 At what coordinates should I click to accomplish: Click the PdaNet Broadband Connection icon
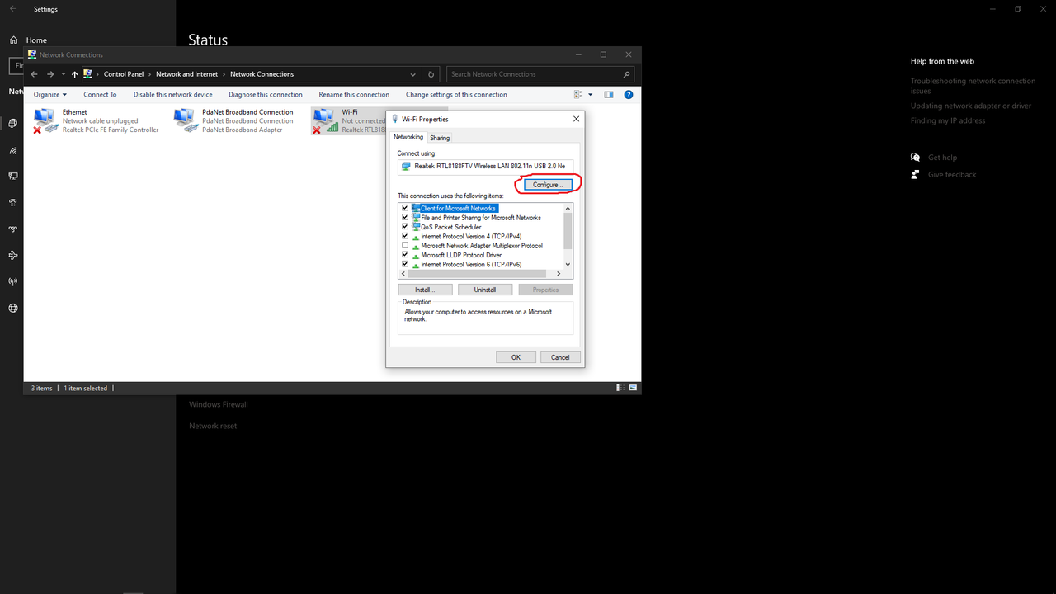[x=185, y=120]
